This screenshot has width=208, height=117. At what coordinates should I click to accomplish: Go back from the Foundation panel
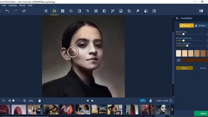[177, 18]
